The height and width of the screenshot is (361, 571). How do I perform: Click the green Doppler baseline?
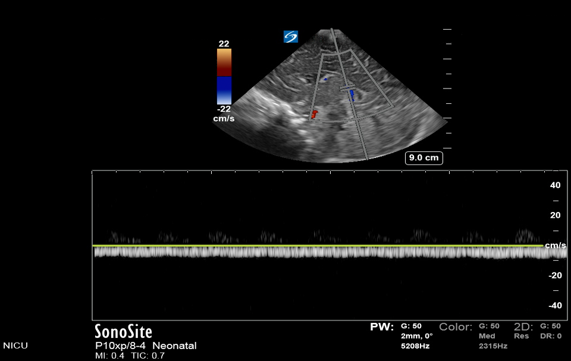tap(318, 245)
